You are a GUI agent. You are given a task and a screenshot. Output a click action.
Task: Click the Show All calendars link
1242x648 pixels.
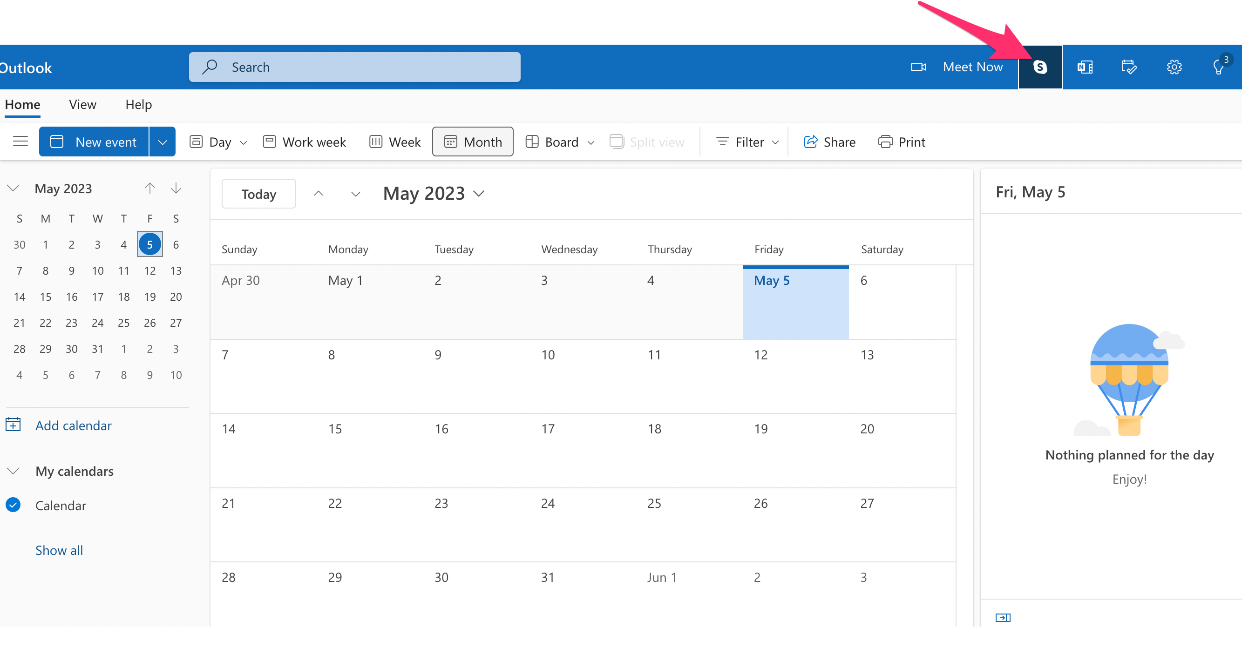tap(59, 549)
